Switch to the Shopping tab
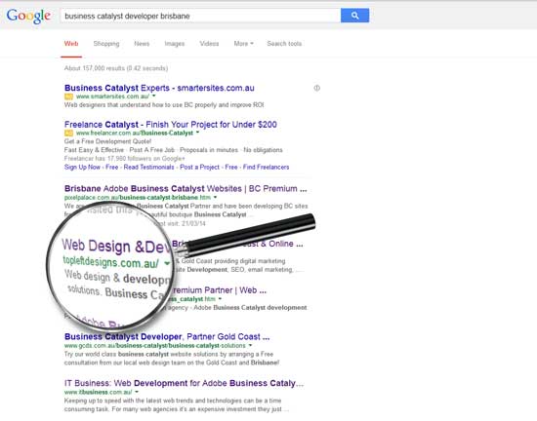Image resolution: width=537 pixels, height=421 pixels. (x=106, y=44)
